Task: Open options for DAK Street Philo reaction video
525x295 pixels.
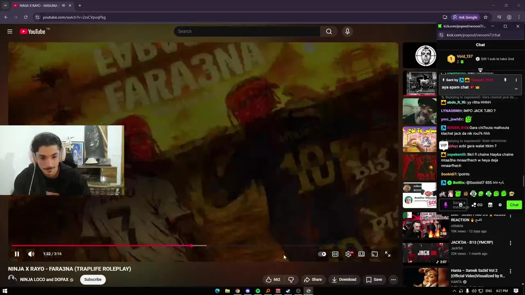Action: 511,216
